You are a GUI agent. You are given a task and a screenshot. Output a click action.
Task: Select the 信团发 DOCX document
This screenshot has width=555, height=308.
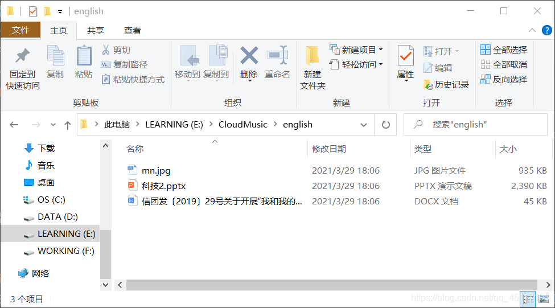coord(222,202)
